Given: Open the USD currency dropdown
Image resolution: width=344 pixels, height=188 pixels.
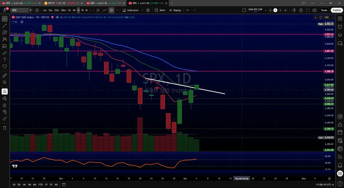Looking at the screenshot, I should [x=329, y=17].
